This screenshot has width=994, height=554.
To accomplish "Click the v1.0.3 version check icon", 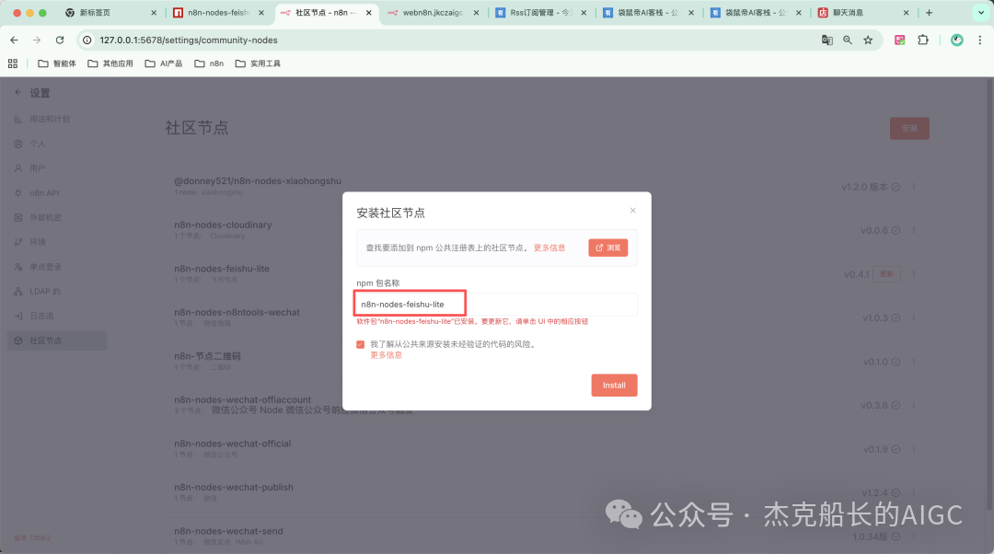I will (x=896, y=318).
